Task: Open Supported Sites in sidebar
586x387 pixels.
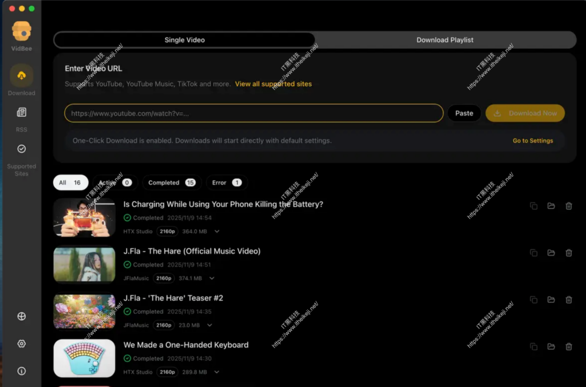Action: pyautogui.click(x=22, y=149)
